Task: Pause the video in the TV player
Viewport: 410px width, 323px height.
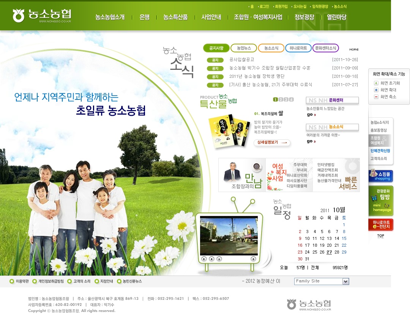Action: 219,259
